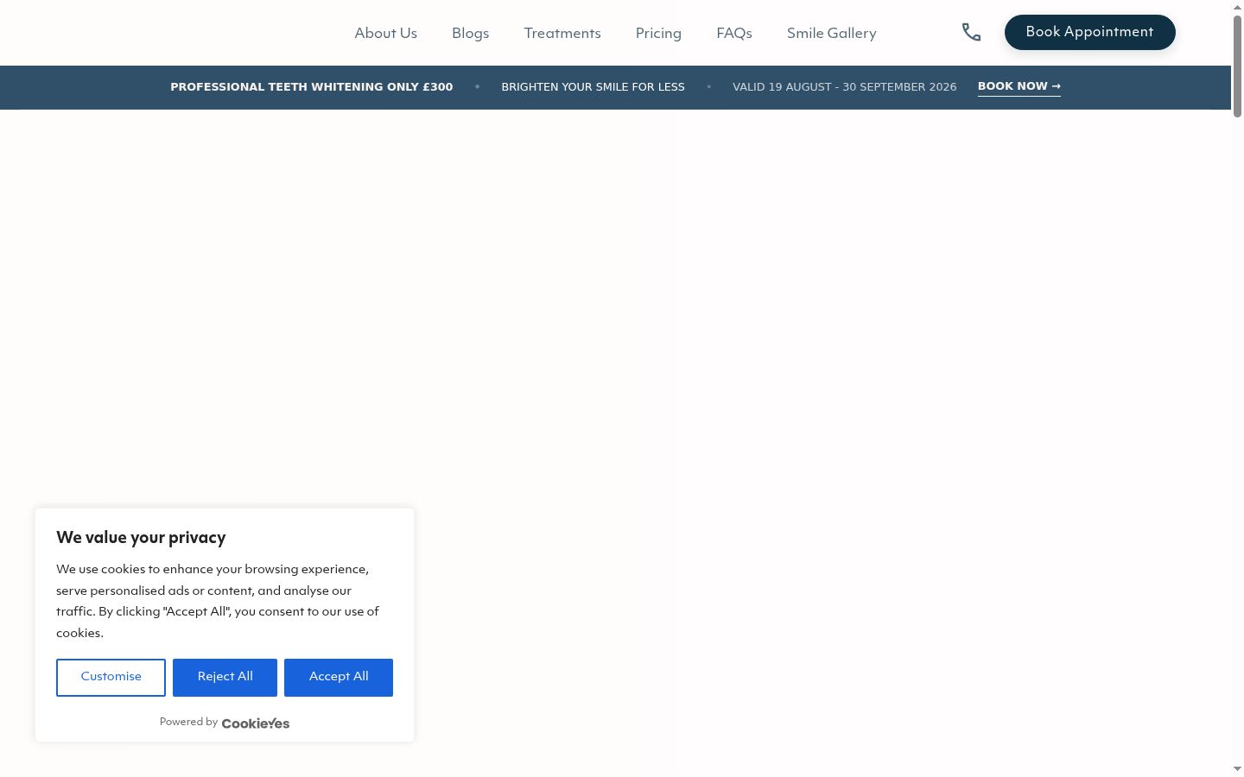
Task: Click the phone call icon
Action: pos(971,33)
